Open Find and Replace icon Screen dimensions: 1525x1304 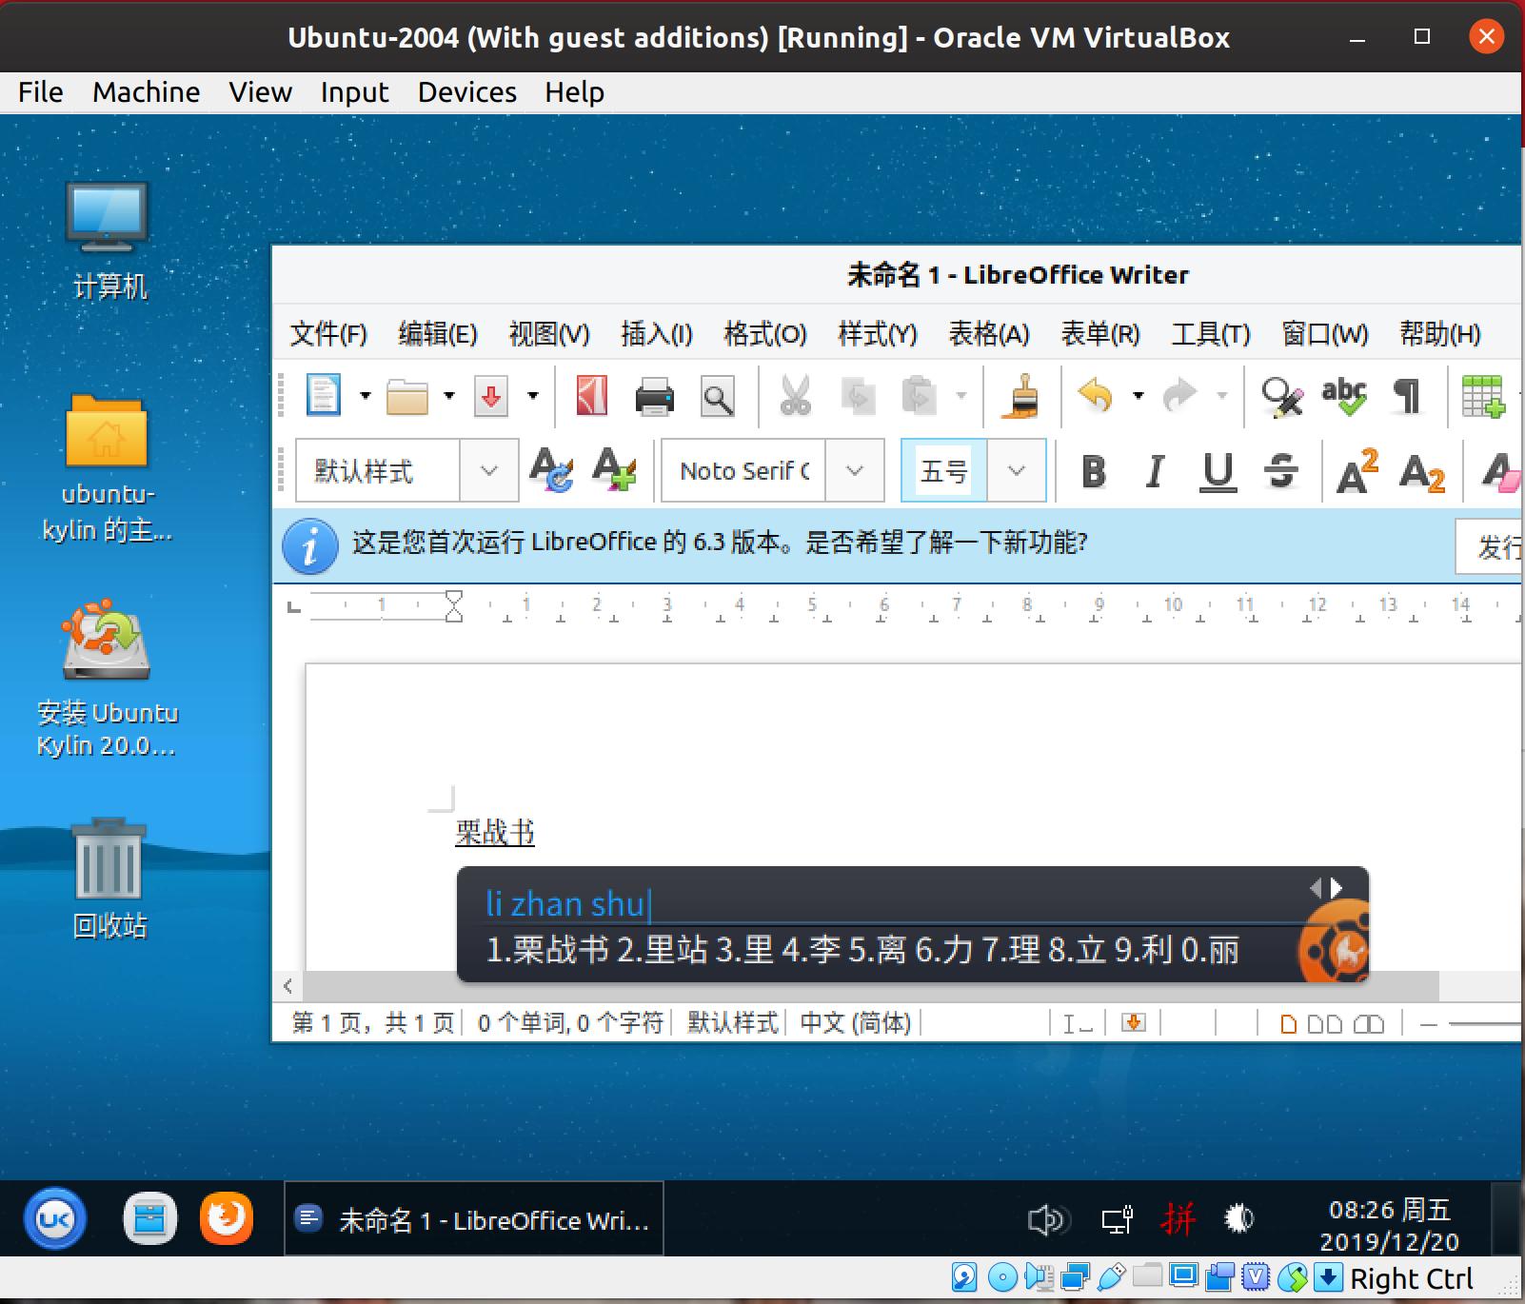click(1282, 396)
